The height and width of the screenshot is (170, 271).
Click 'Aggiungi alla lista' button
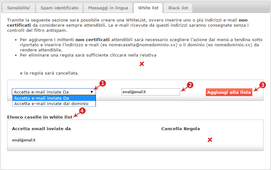229,92
